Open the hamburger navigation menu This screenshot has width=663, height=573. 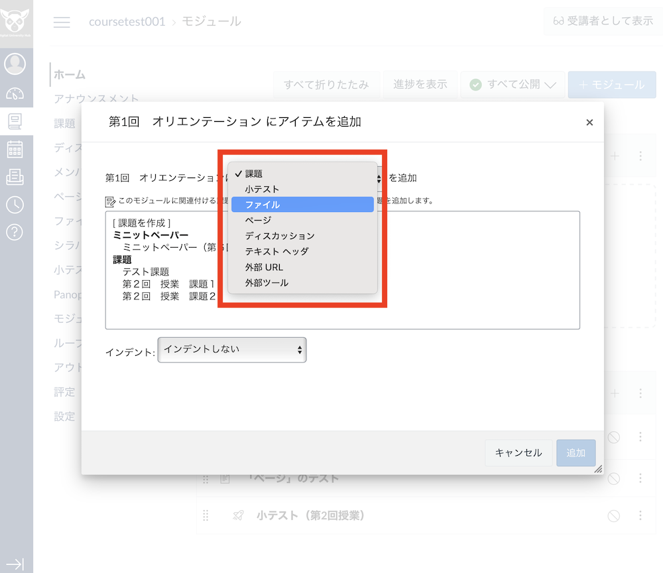point(62,22)
